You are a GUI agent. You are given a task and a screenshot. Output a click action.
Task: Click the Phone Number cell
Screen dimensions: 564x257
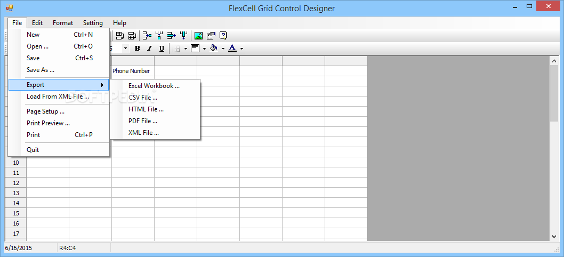[x=133, y=71]
